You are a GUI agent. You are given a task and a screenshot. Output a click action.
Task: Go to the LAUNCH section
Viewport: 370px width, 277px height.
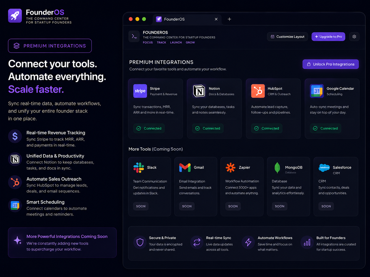pos(176,43)
